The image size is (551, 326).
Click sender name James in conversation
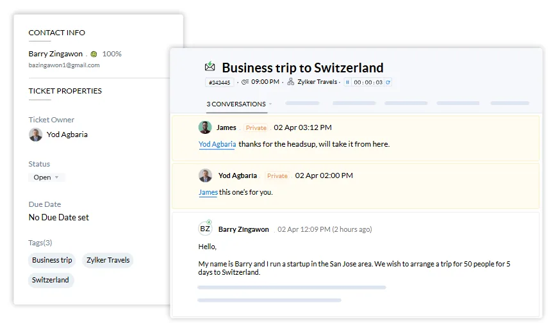(226, 127)
